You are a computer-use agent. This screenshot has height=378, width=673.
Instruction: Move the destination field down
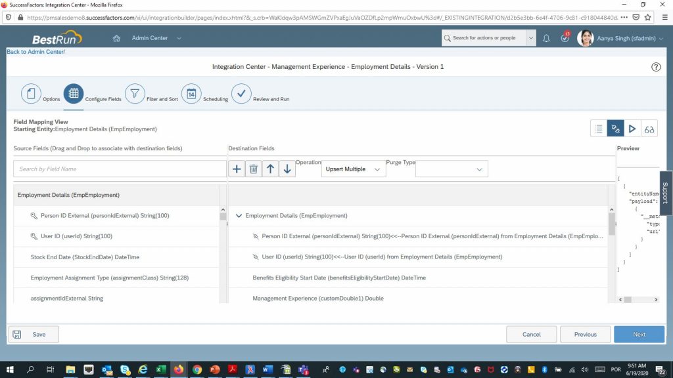[x=287, y=169]
